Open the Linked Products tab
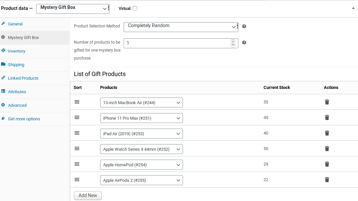This screenshot has width=358, height=201. (23, 78)
